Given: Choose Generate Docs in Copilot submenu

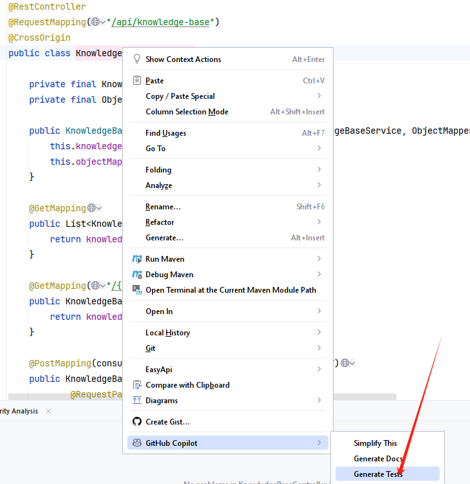Looking at the screenshot, I should 387,459.
